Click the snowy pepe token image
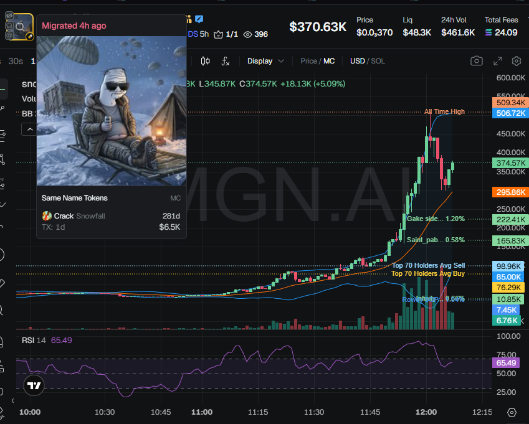Image resolution: width=529 pixels, height=424 pixels. [112, 111]
